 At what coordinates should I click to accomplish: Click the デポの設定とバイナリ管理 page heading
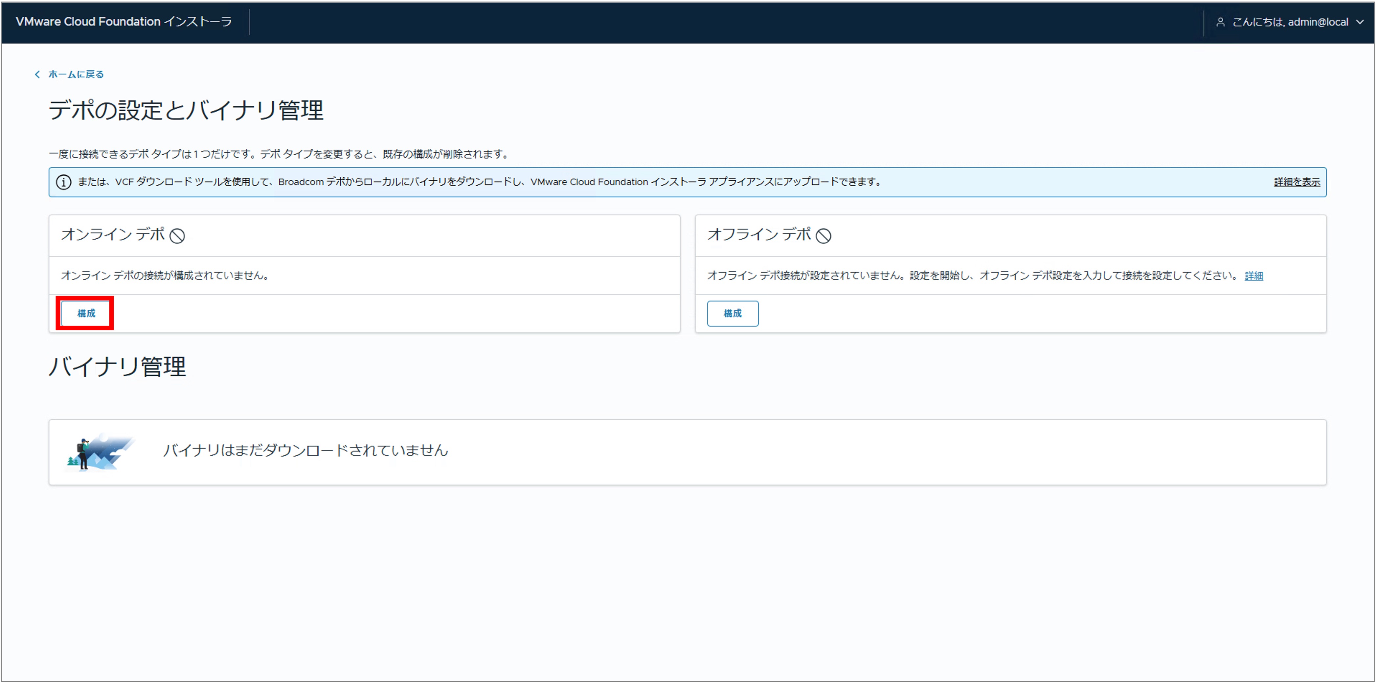pos(186,110)
